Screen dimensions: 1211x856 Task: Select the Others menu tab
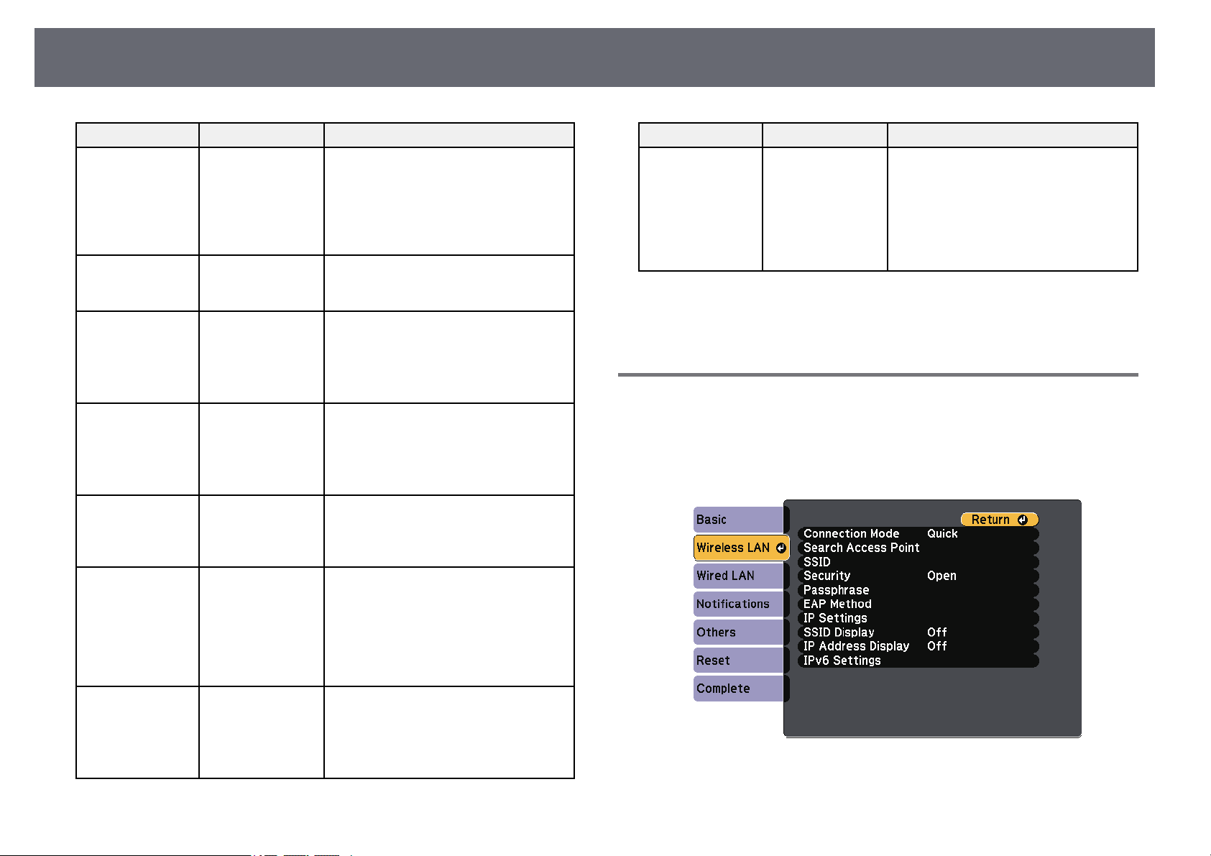coord(738,632)
